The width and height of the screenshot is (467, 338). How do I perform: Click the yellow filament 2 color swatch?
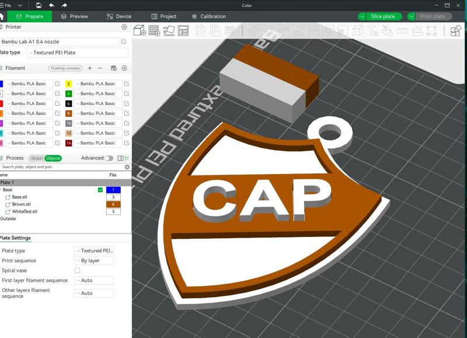68,83
